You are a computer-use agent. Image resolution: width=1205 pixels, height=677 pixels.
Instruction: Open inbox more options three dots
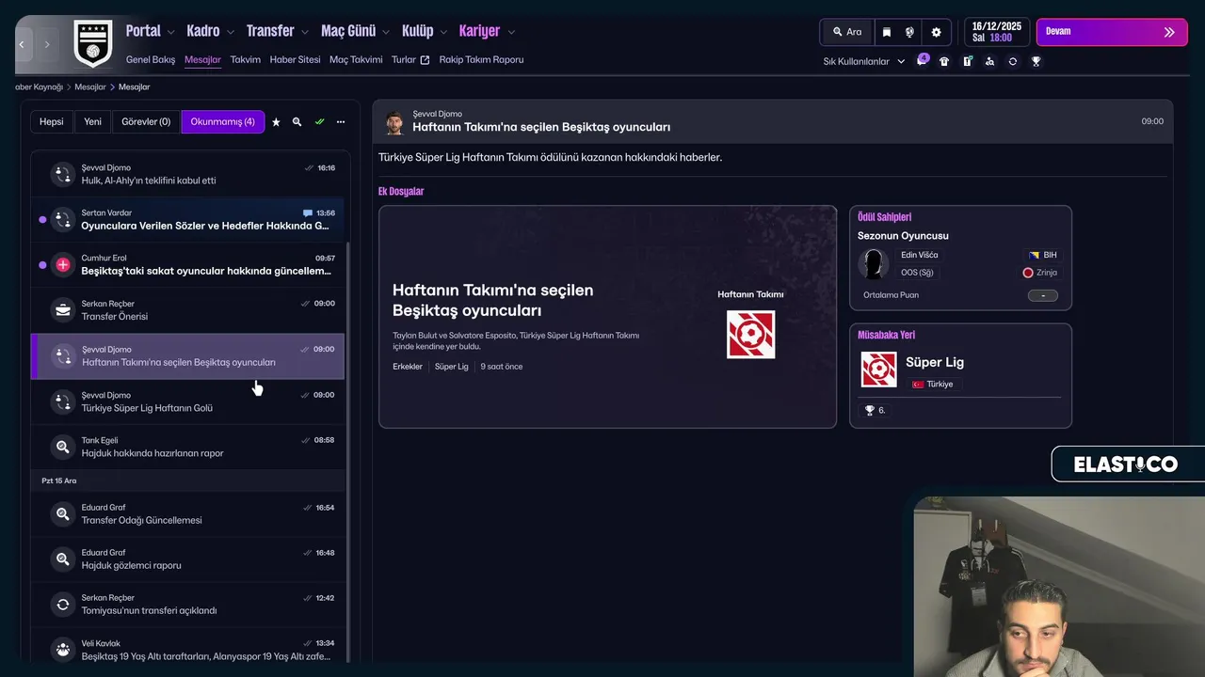click(x=341, y=122)
